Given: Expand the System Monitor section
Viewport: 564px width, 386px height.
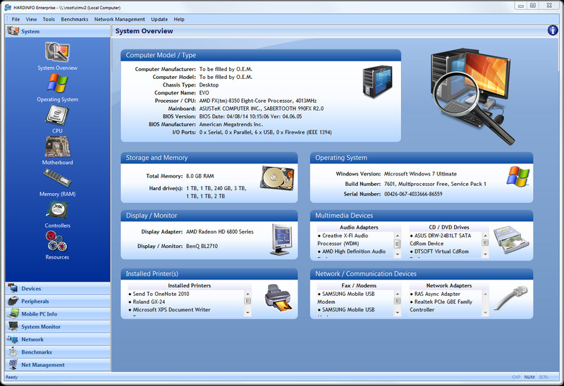Looking at the screenshot, I should tap(58, 326).
